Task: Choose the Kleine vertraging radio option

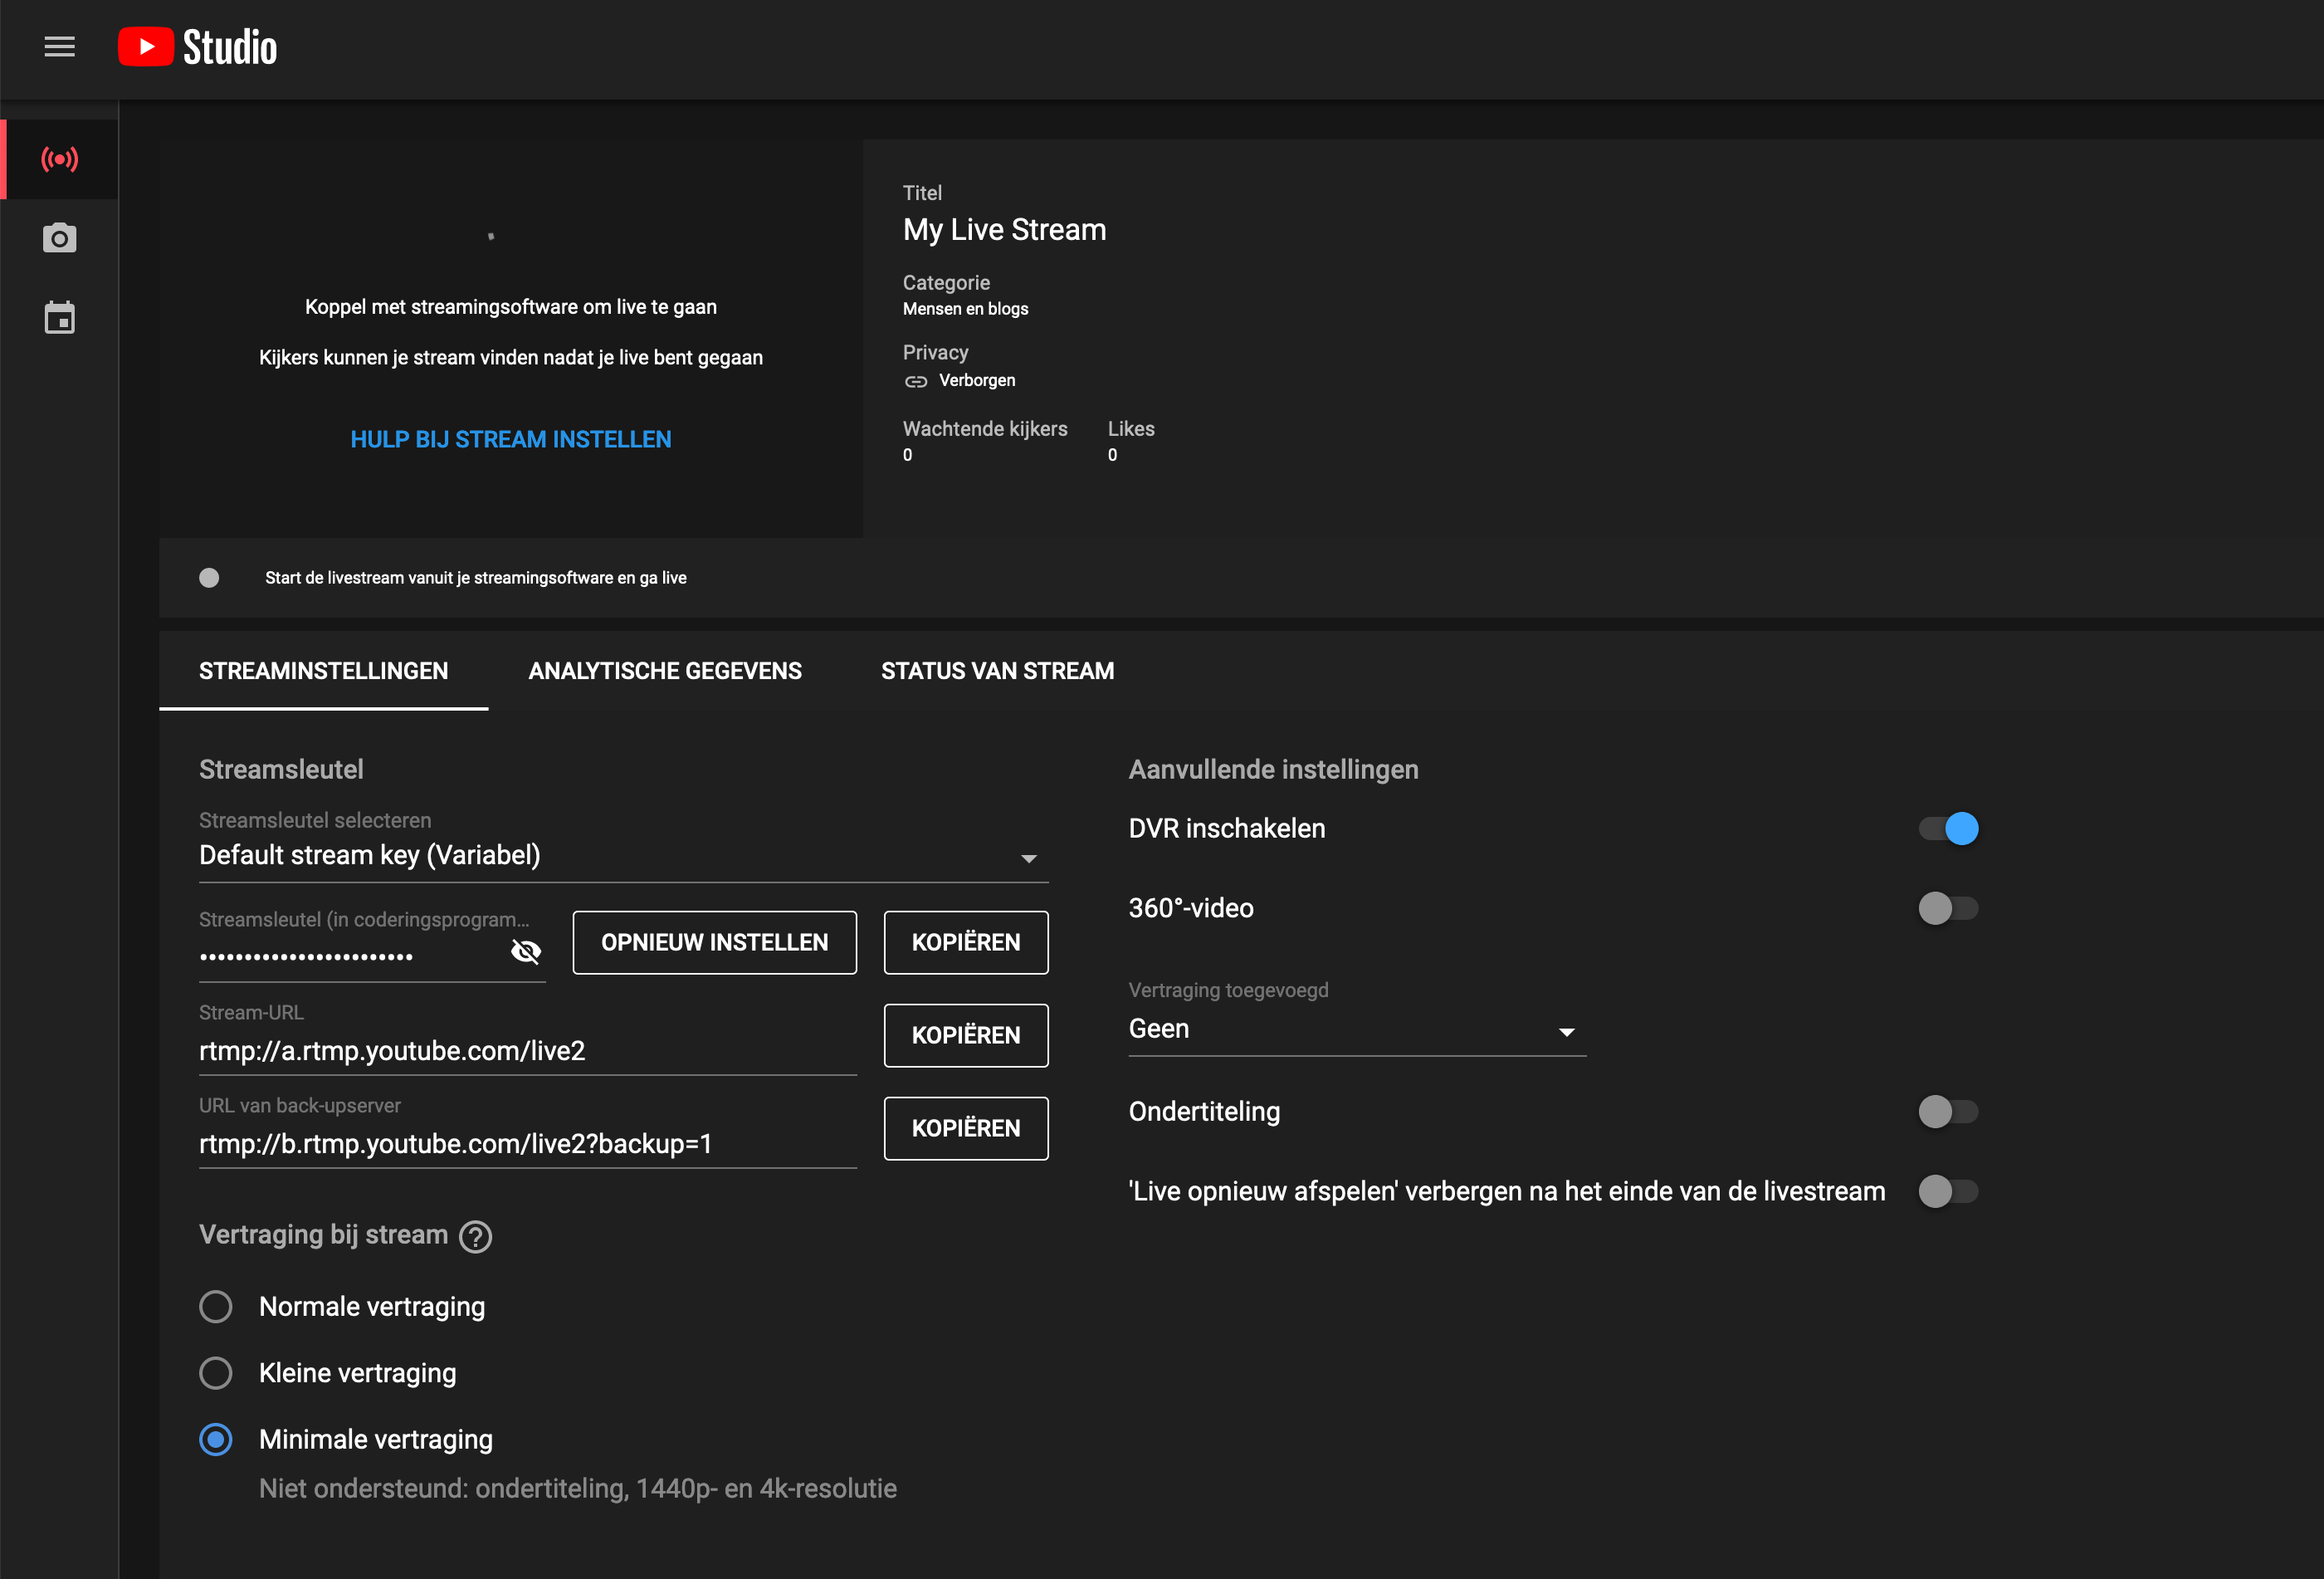Action: pos(216,1373)
